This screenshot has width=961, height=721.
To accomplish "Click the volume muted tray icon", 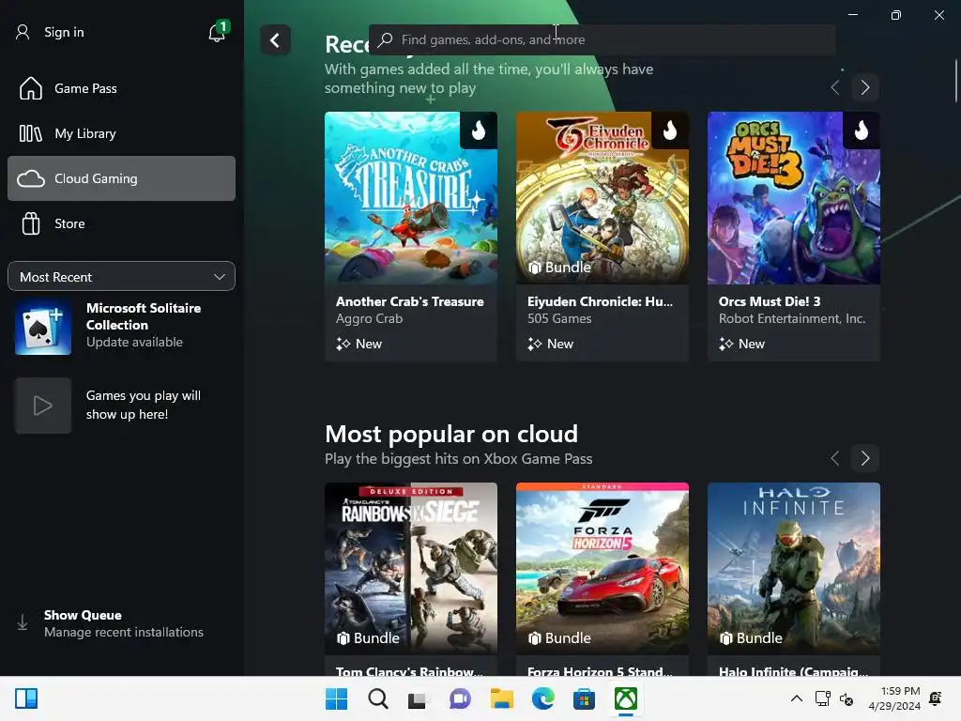I will [847, 698].
